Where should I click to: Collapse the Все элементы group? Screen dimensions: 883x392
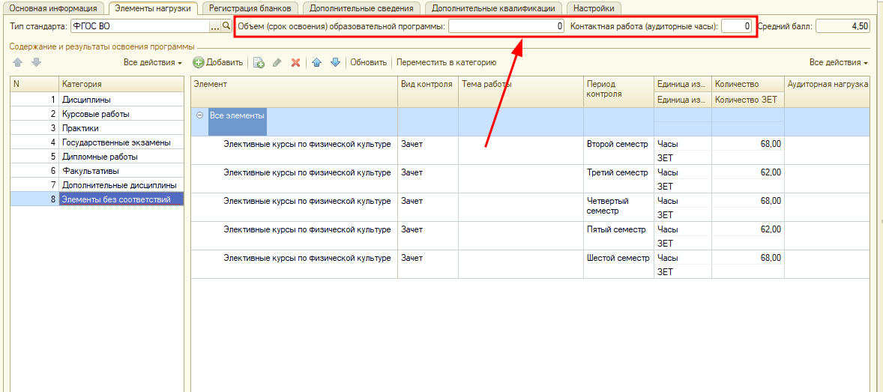(x=199, y=115)
